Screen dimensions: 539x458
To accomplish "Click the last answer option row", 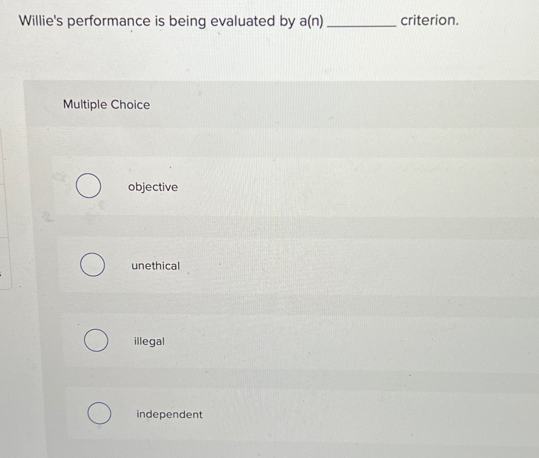I will click(x=260, y=414).
